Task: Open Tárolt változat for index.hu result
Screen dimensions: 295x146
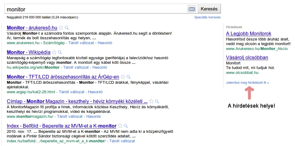Action: (122, 141)
